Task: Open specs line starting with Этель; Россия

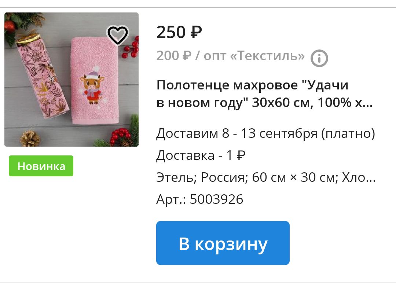Action: pyautogui.click(x=266, y=177)
